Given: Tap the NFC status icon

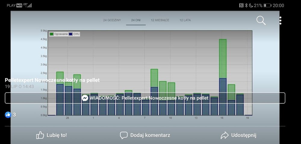Looking at the screenshot, I should (x=241, y=5).
